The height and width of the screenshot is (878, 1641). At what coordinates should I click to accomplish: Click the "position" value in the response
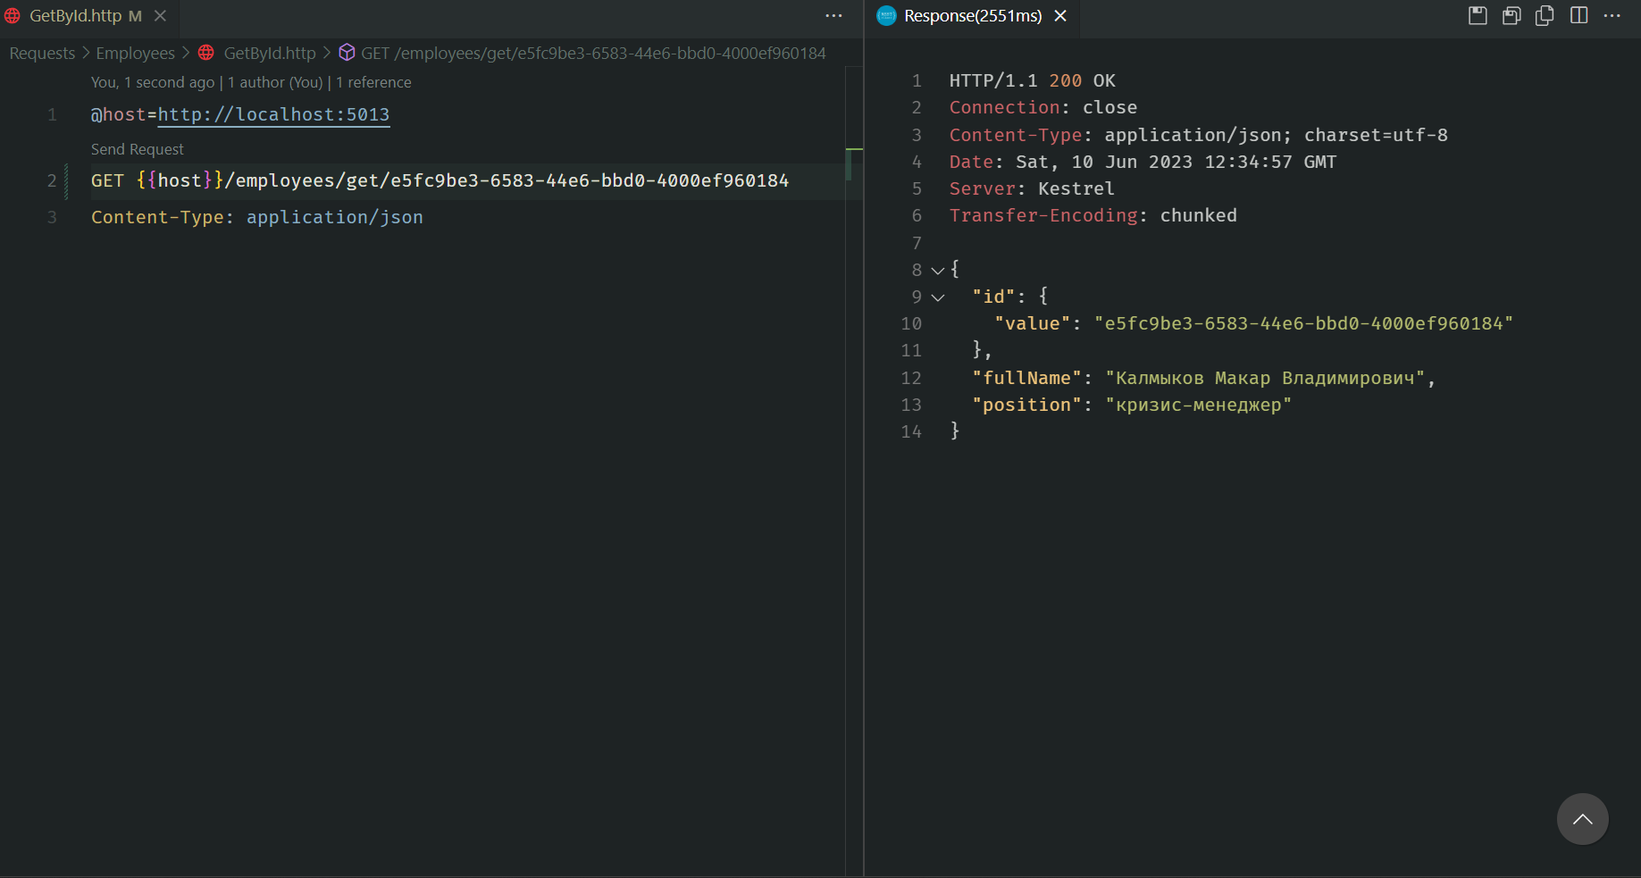click(x=1198, y=405)
